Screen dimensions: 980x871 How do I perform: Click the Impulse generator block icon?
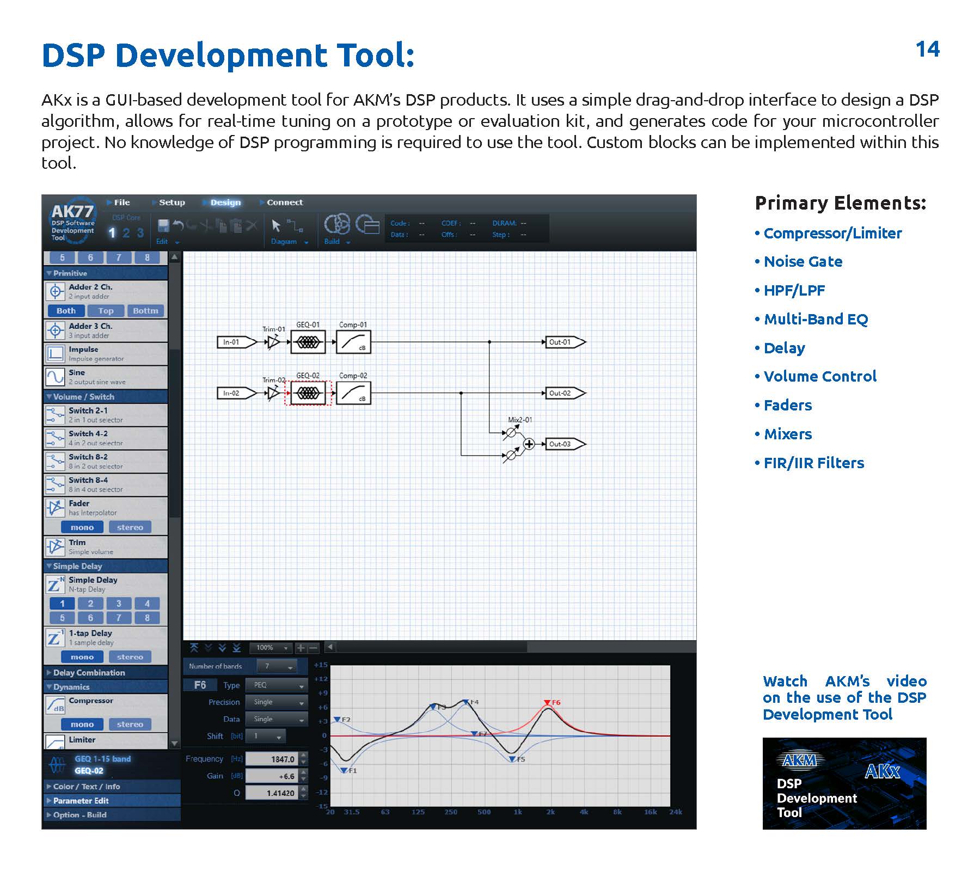click(55, 354)
